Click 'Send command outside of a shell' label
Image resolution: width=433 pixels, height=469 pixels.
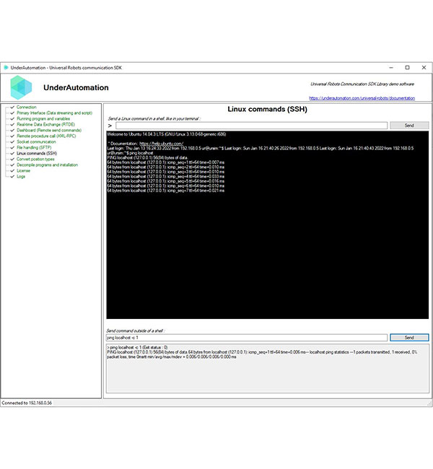[136, 330]
